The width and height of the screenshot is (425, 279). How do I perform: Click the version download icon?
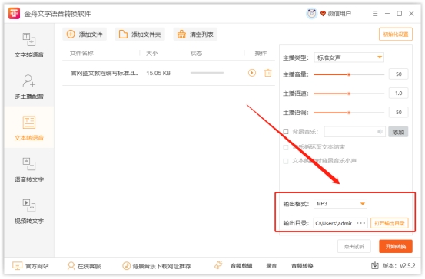click(374, 266)
